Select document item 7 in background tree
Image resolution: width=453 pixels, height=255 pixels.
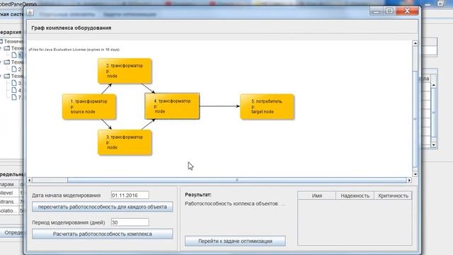click(x=16, y=97)
